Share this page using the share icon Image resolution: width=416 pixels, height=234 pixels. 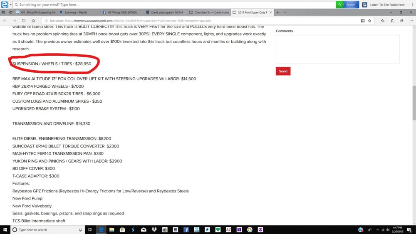click(401, 21)
